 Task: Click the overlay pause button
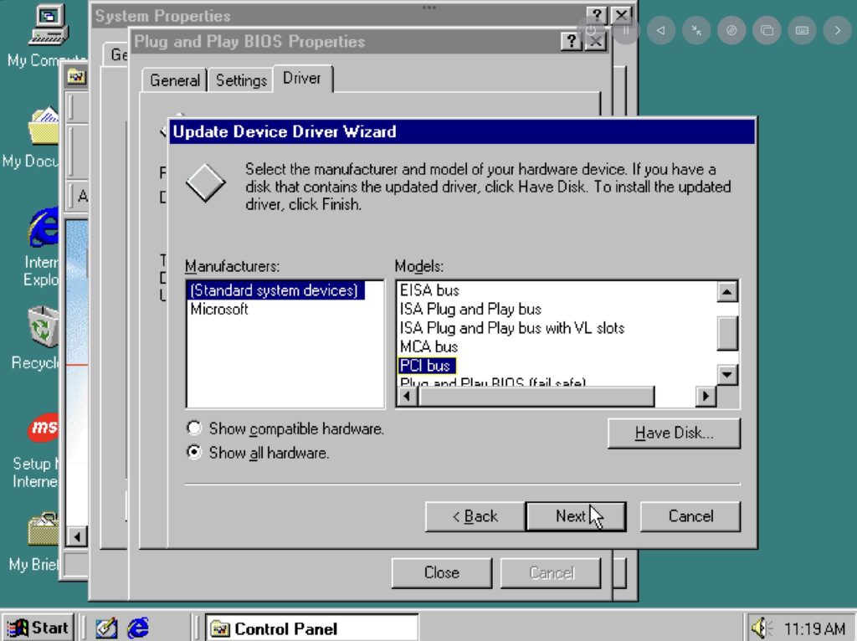[x=626, y=31]
